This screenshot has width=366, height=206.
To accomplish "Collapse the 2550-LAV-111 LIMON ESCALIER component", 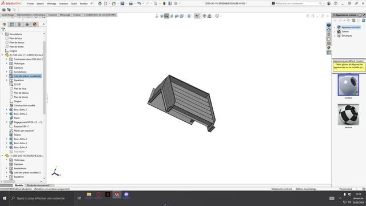I will click(x=2, y=55).
